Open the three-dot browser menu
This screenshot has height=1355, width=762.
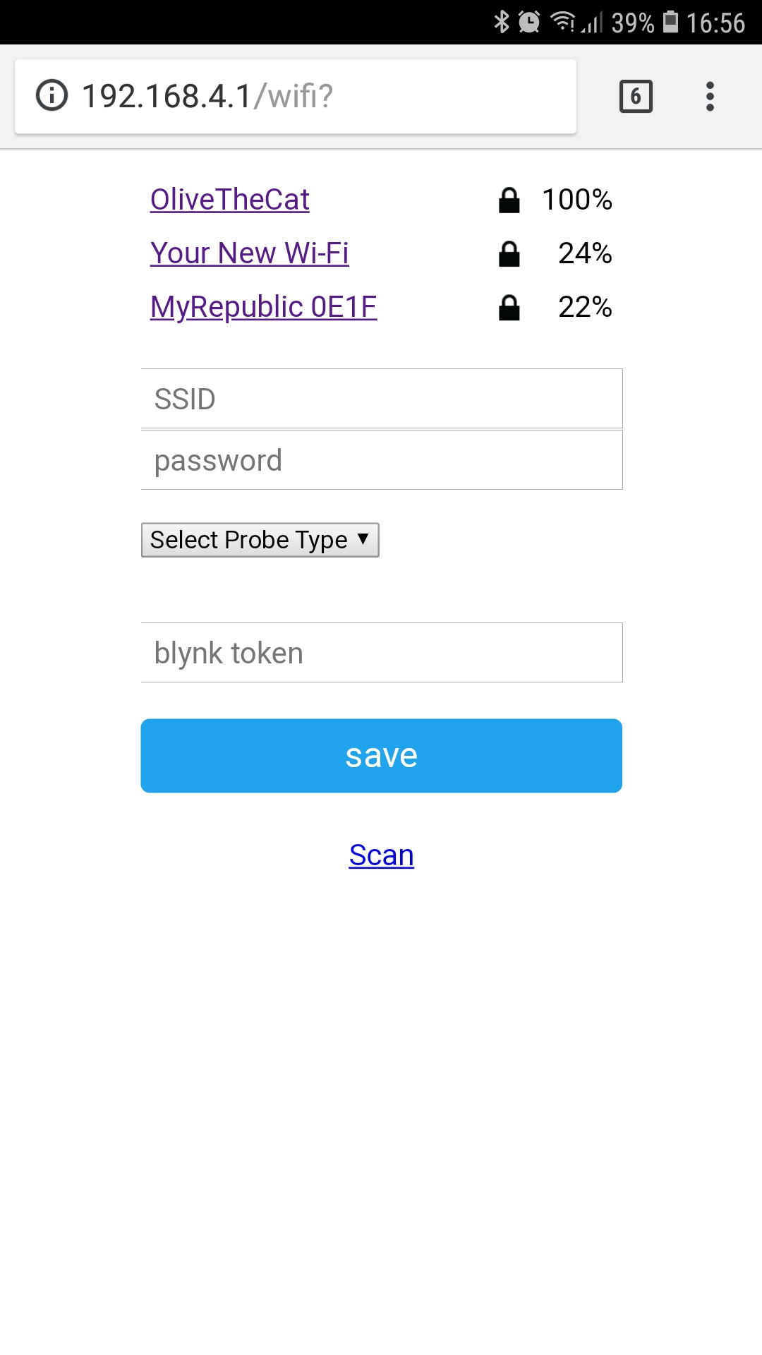click(x=710, y=97)
